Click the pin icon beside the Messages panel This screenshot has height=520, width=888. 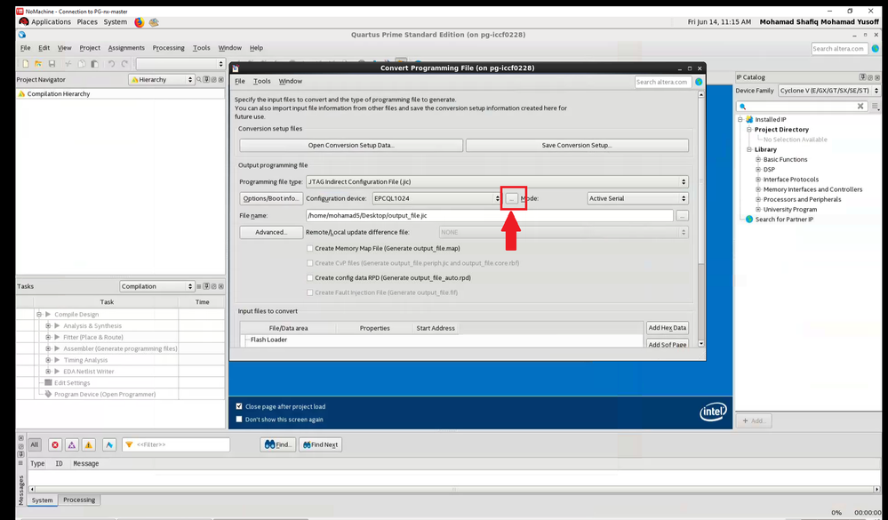tap(21, 454)
